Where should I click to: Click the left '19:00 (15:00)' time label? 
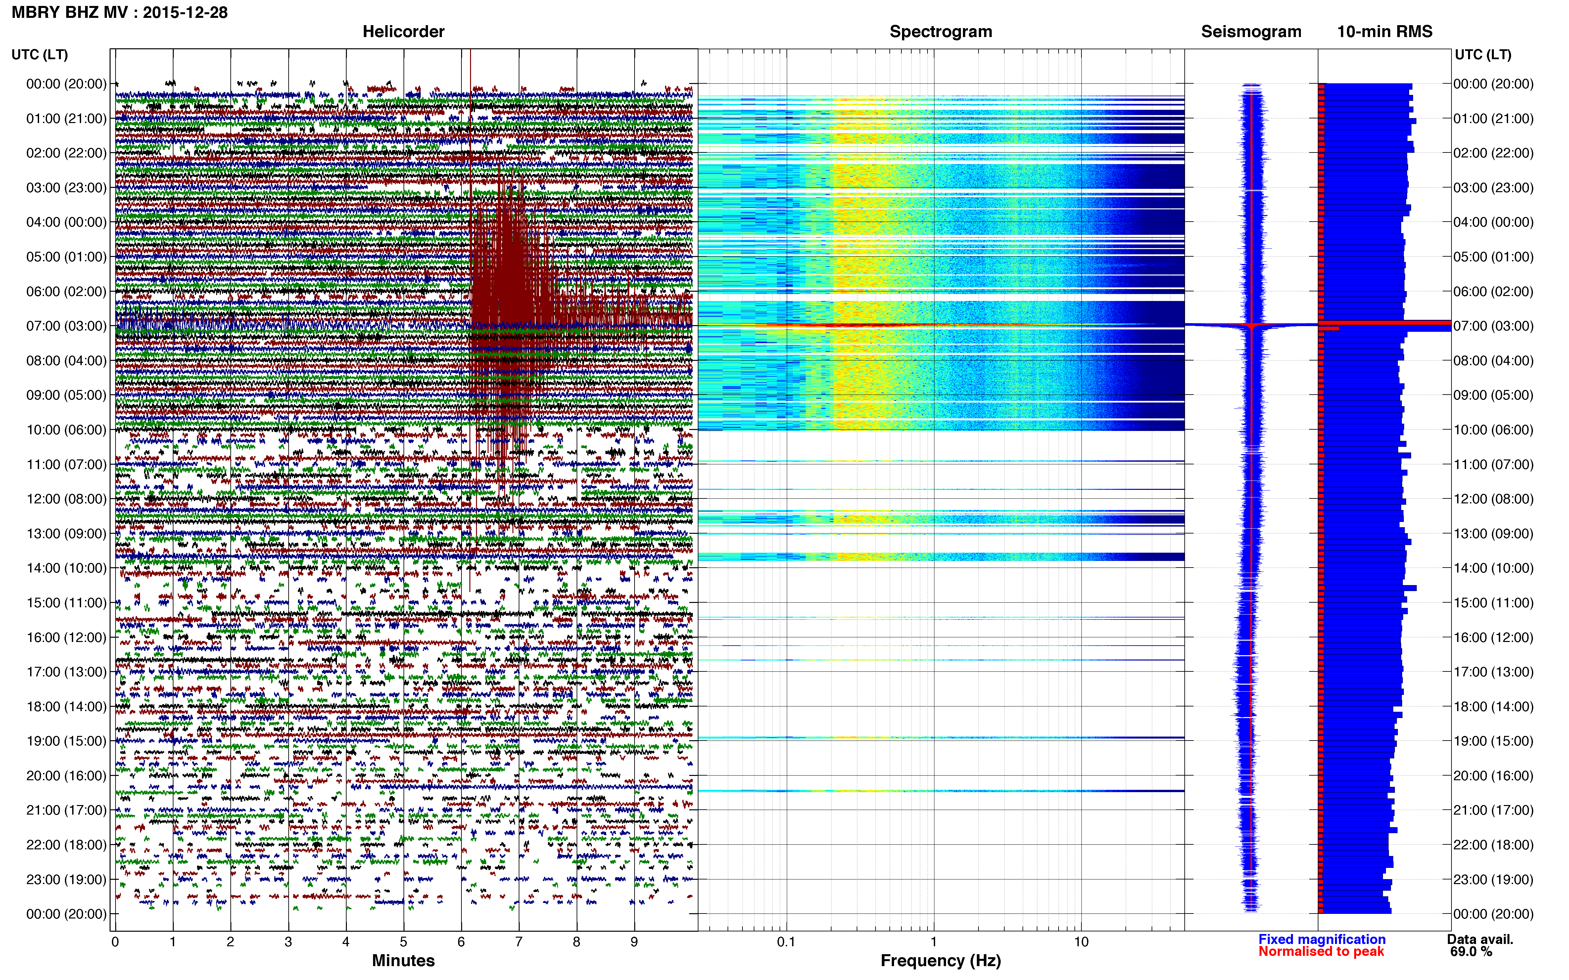pyautogui.click(x=66, y=741)
